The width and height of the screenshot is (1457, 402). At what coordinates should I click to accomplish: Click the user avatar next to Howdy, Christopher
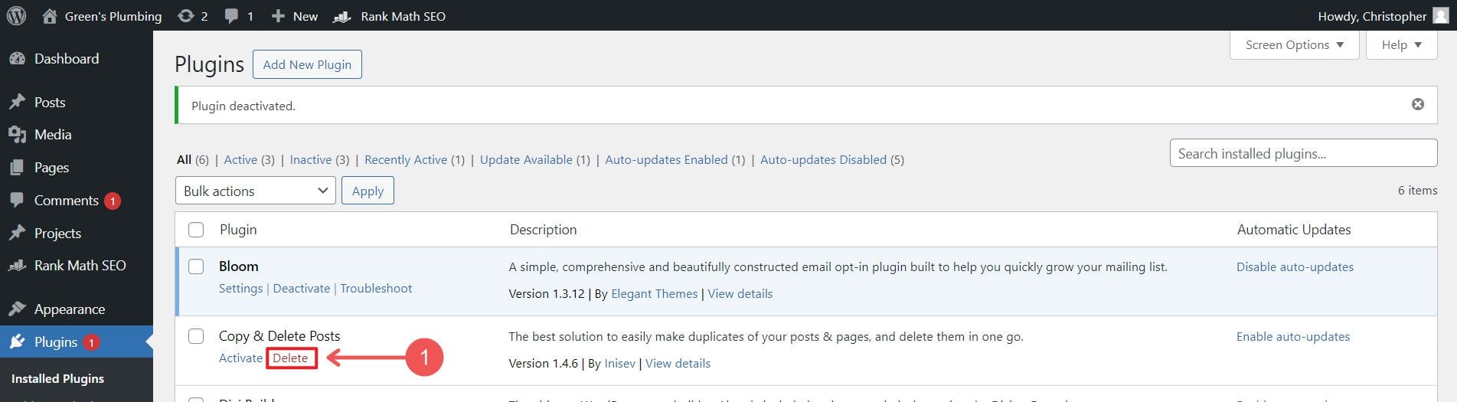(1440, 16)
